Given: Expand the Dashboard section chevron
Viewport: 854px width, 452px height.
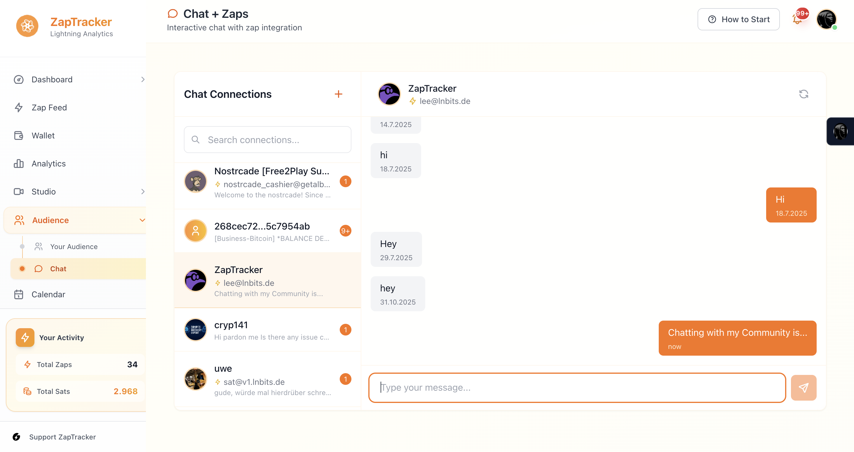Looking at the screenshot, I should tap(143, 80).
